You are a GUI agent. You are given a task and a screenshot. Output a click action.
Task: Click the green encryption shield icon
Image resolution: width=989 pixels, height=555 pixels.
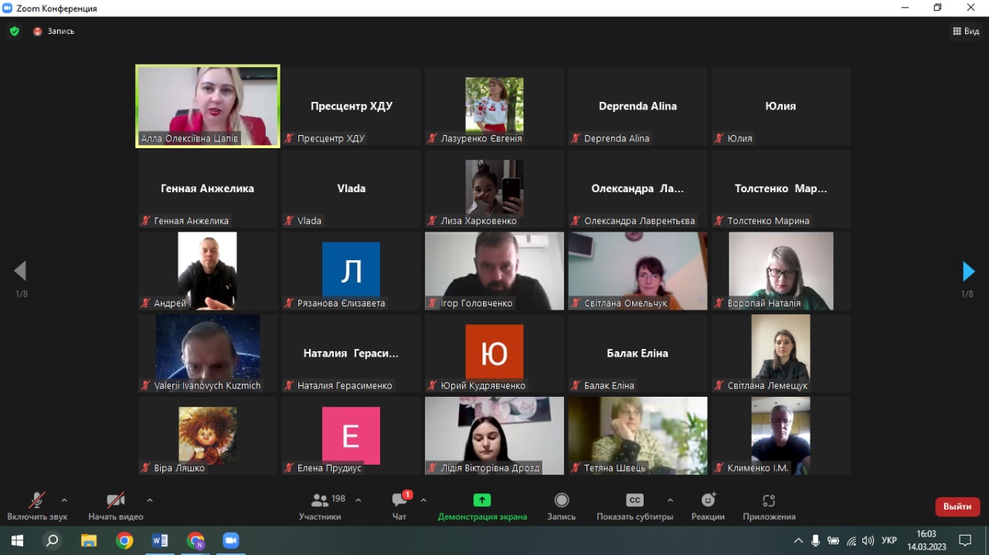pos(14,32)
